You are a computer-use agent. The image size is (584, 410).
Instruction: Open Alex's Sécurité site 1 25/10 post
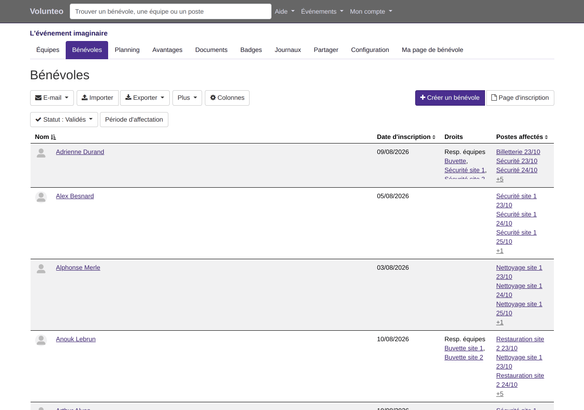click(516, 237)
